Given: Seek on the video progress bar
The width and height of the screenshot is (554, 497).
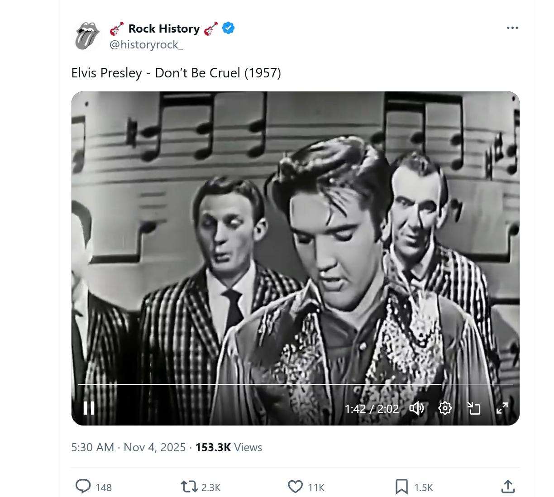Looking at the screenshot, I should tap(295, 384).
